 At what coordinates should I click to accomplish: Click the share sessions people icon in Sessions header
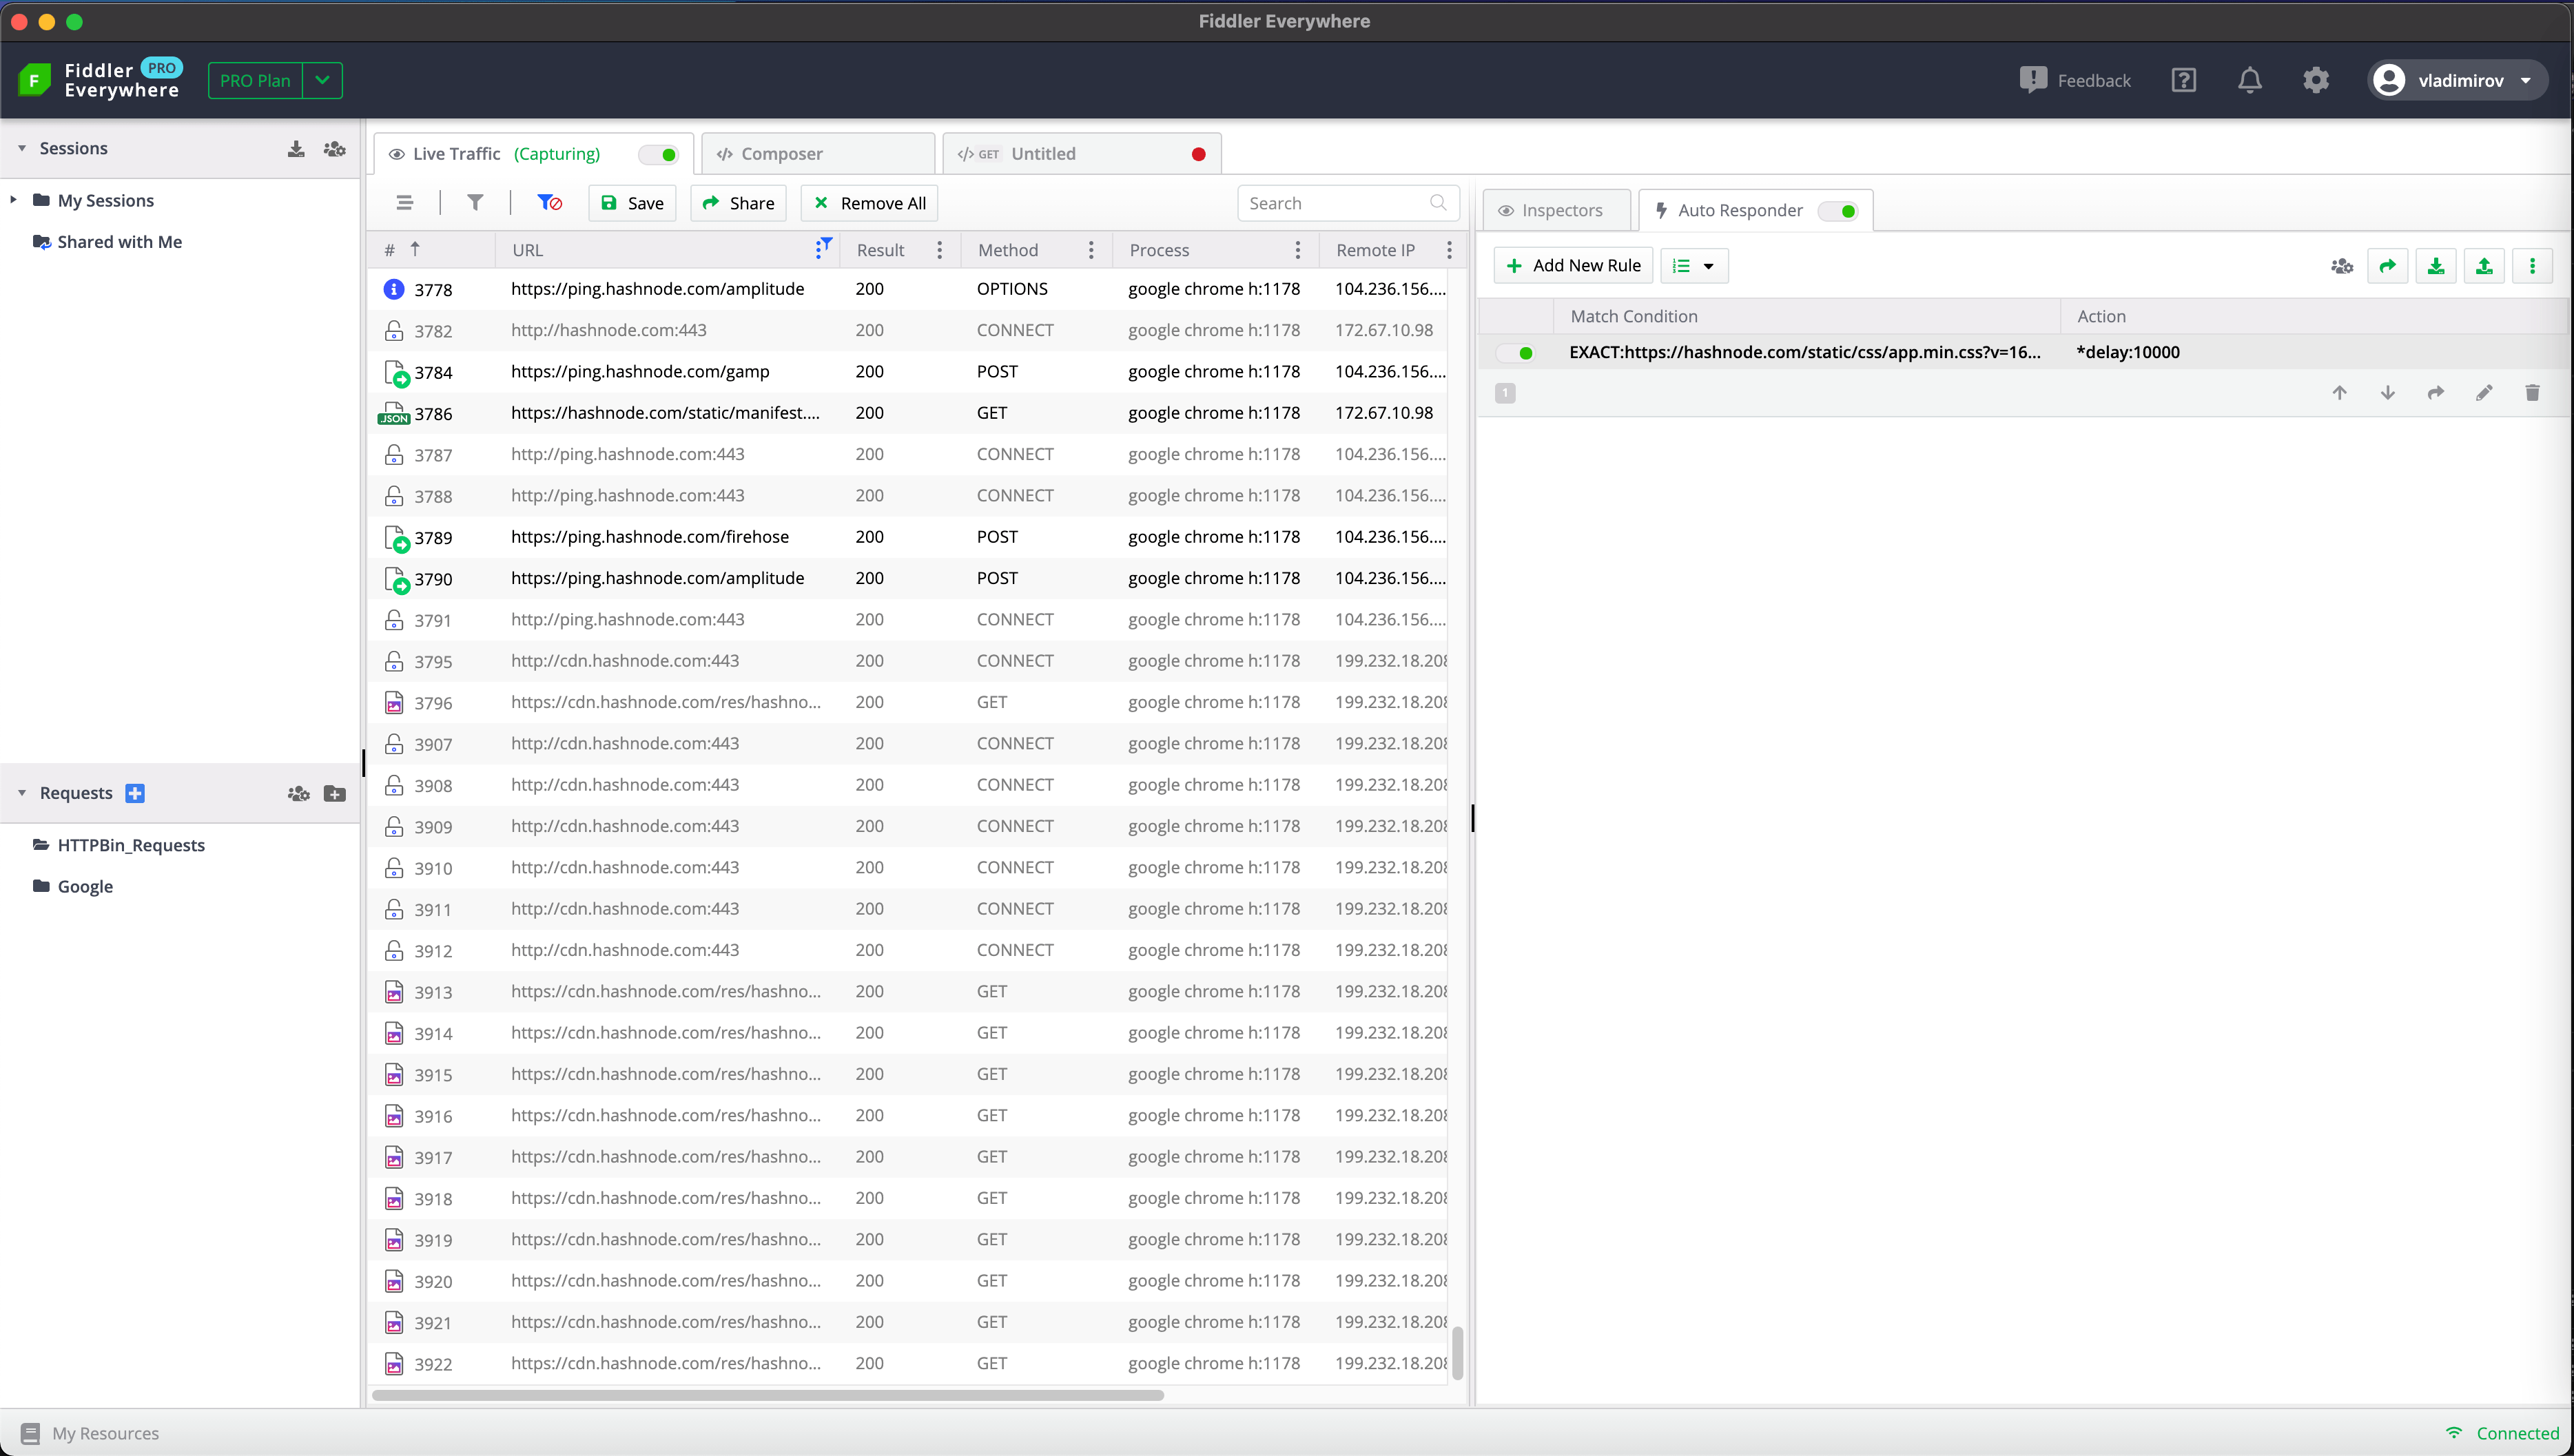334,148
